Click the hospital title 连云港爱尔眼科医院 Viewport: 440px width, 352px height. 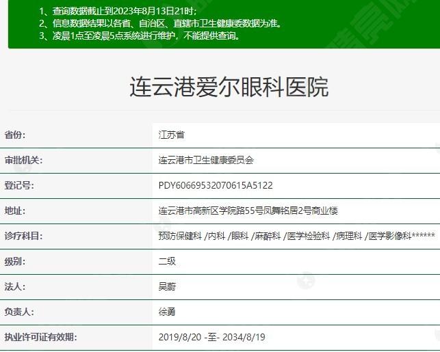pyautogui.click(x=229, y=87)
